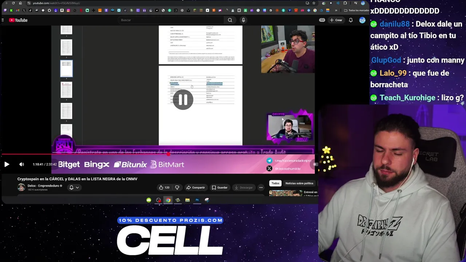Open Photoshop from the taskbar
466x262 pixels.
197,200
